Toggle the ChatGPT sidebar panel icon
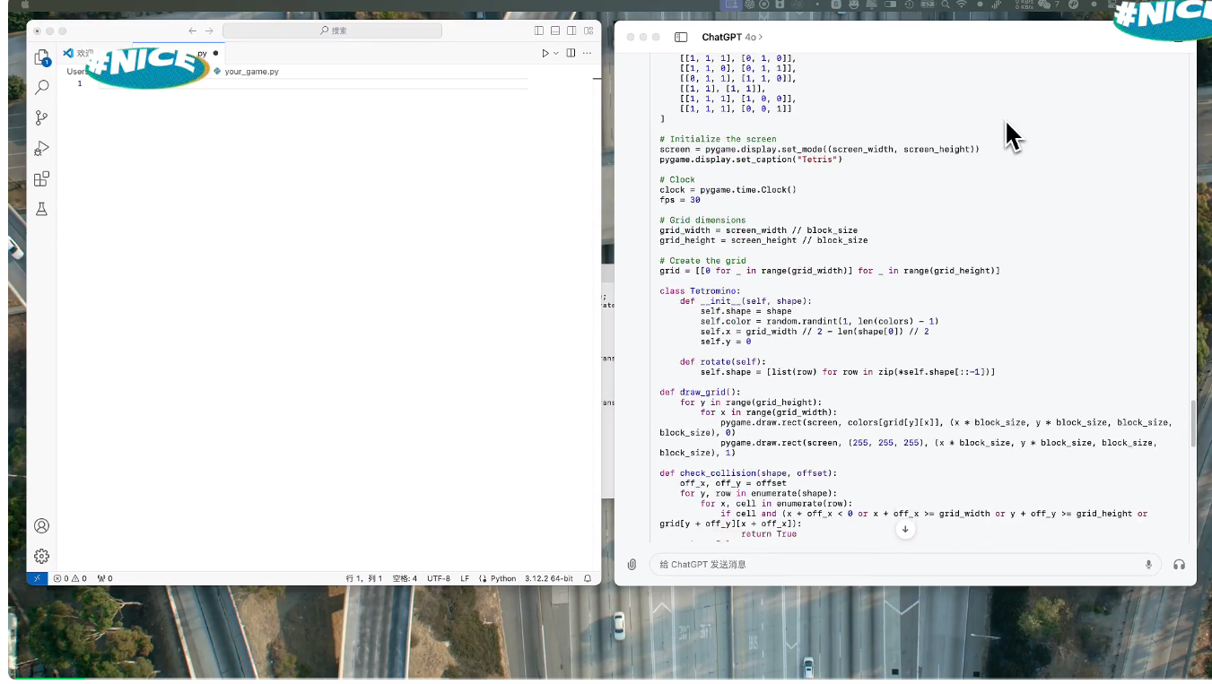 click(x=681, y=37)
